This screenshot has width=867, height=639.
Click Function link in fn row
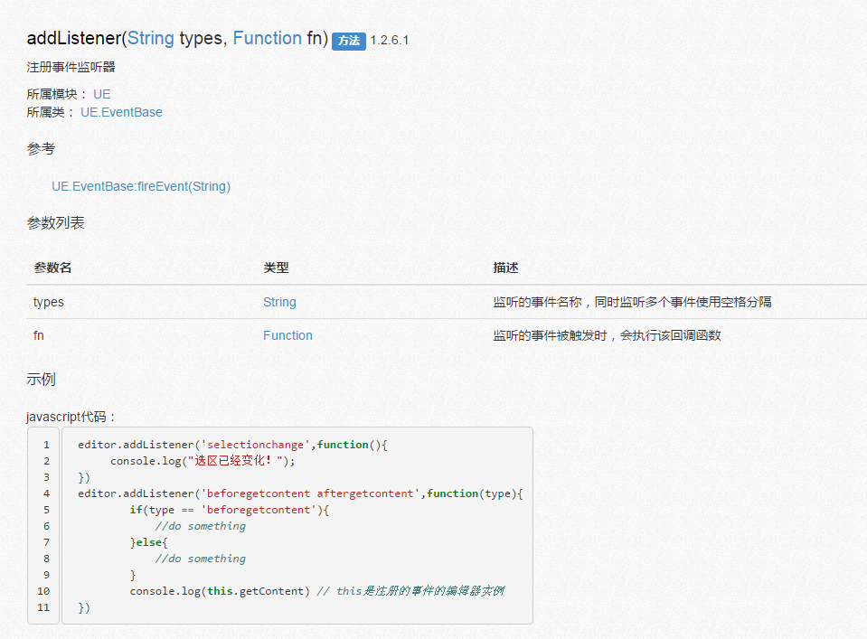click(x=287, y=335)
